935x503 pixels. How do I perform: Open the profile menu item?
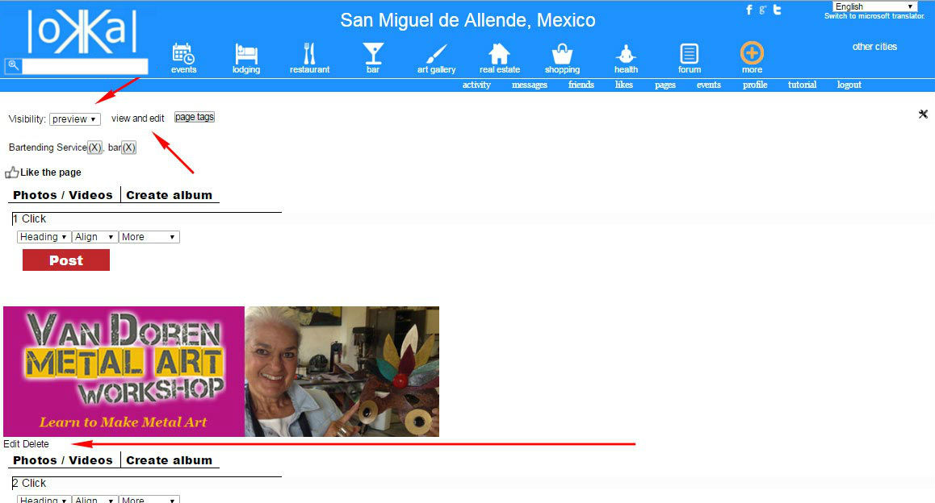(x=754, y=85)
